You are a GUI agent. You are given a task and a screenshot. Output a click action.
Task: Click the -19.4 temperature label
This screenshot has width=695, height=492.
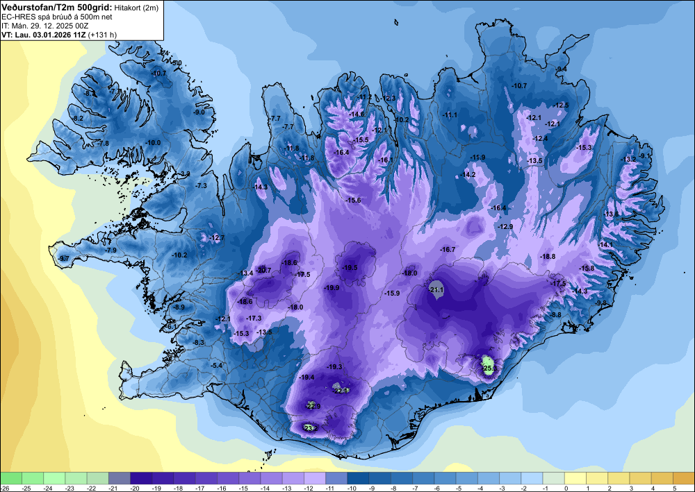(307, 378)
